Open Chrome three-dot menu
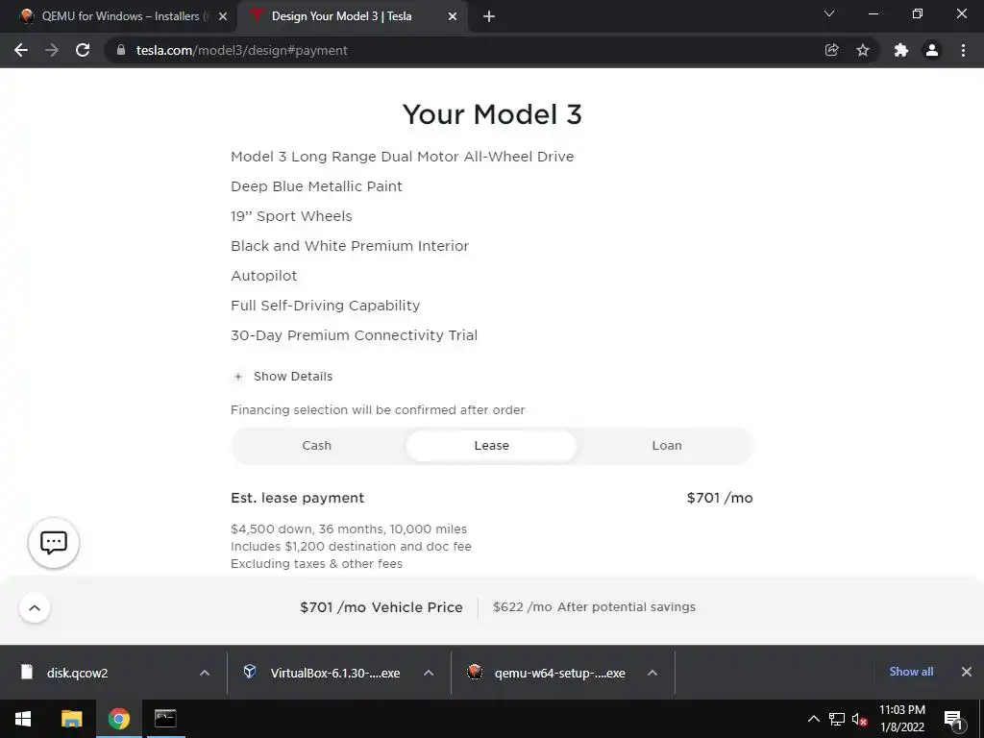The width and height of the screenshot is (984, 738). coord(963,50)
